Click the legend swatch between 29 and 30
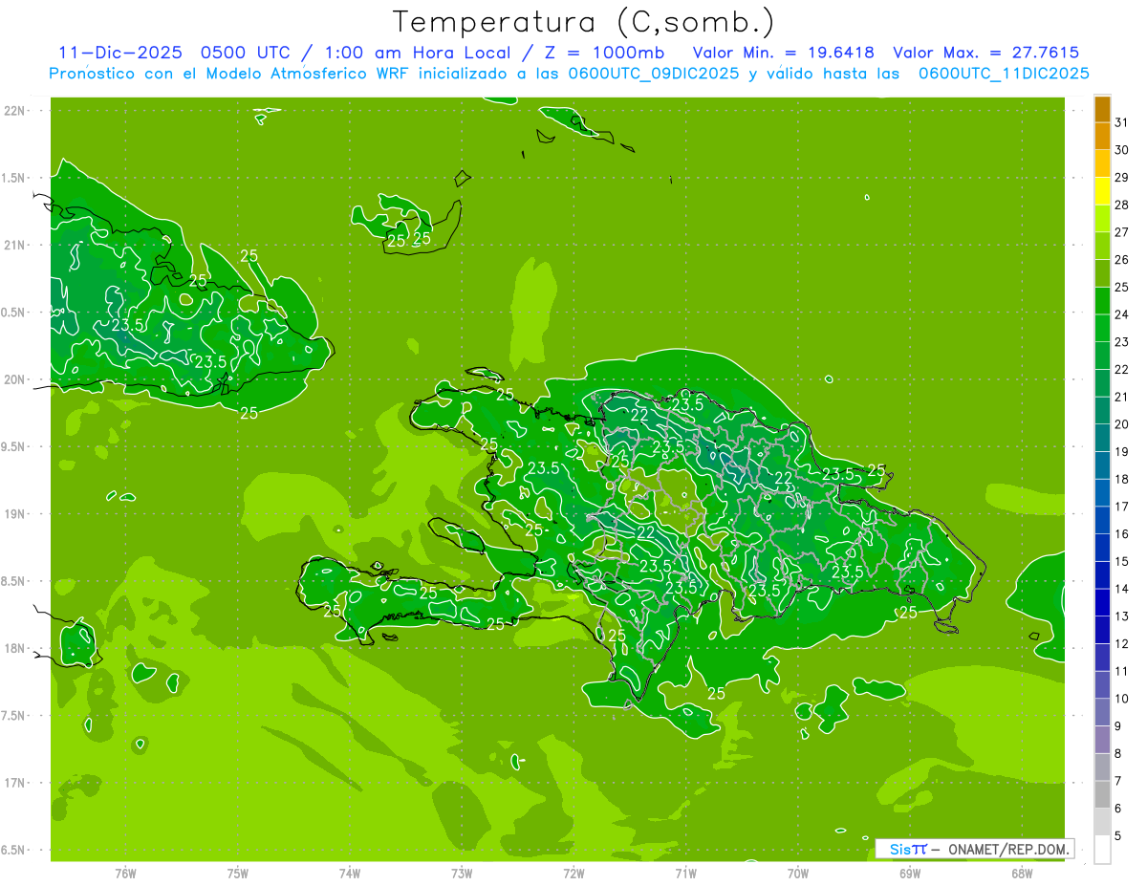This screenshot has width=1147, height=886. tap(1102, 164)
